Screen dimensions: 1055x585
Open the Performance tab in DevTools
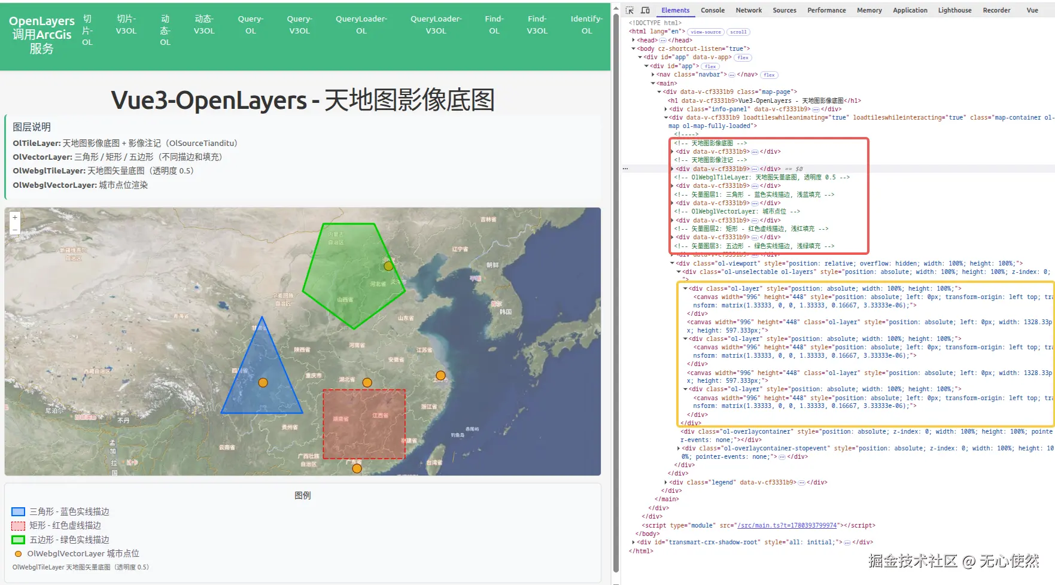click(826, 10)
